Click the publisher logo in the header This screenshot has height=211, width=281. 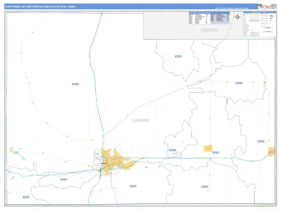point(264,7)
